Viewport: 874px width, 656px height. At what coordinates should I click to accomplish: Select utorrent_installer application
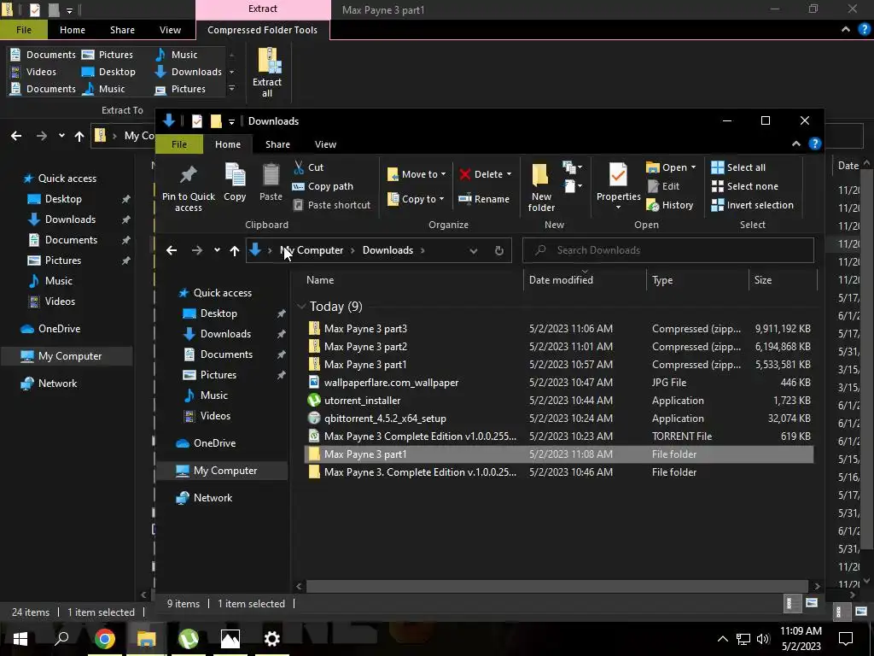[559, 400]
